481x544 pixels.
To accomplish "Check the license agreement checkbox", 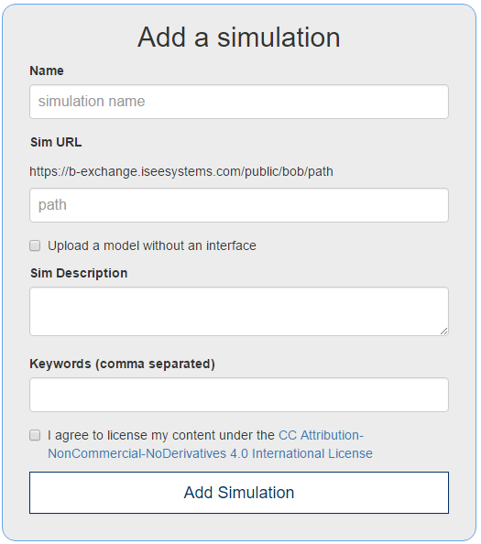I will (x=35, y=435).
